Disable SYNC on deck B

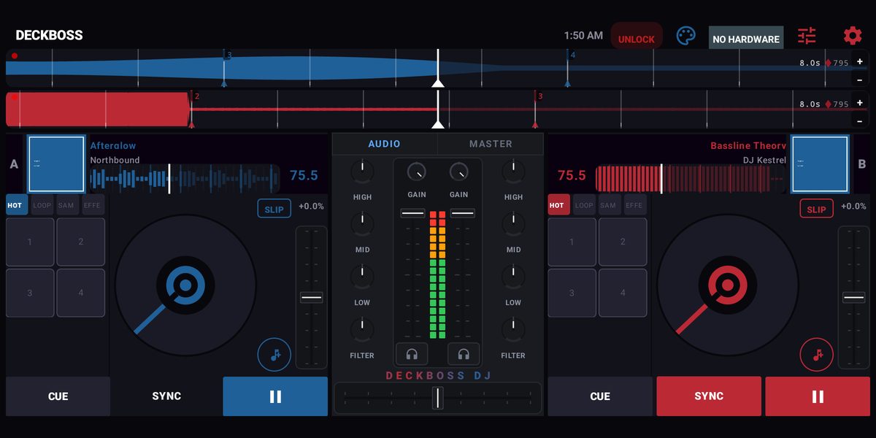(x=709, y=396)
